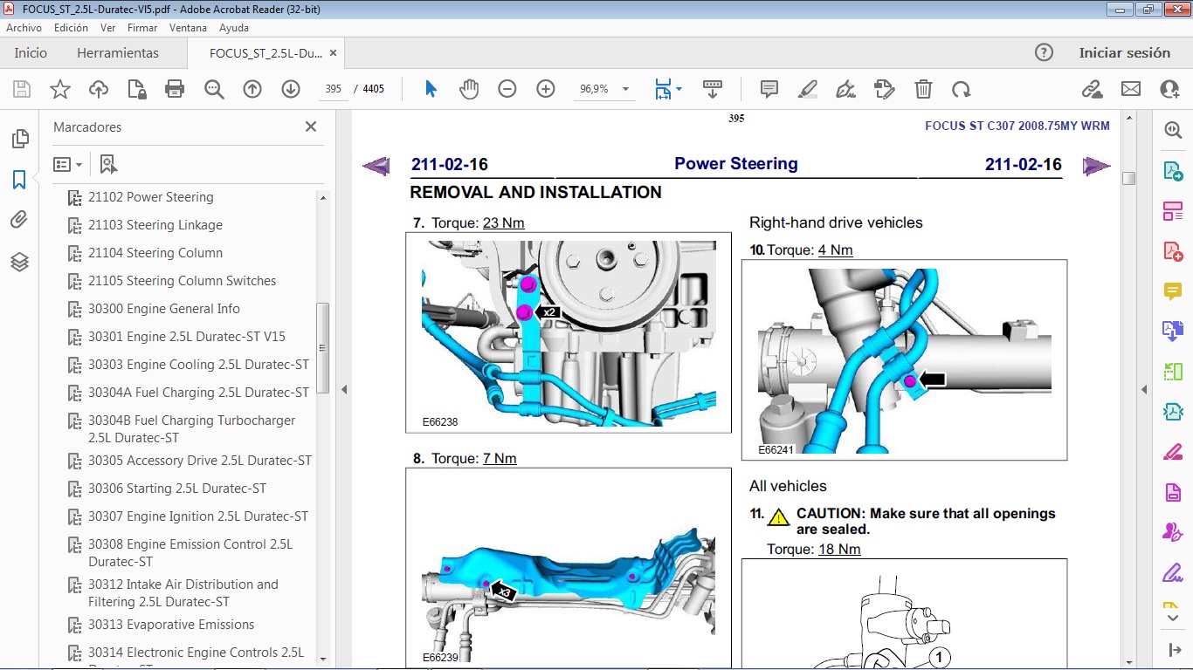The width and height of the screenshot is (1193, 670).
Task: Click the share link icon
Action: coord(1092,89)
